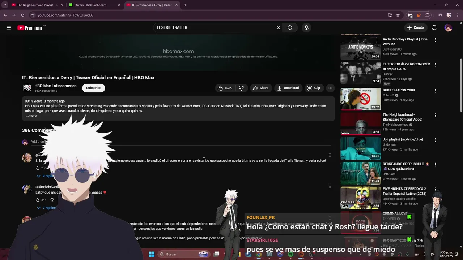Close The Neighbourhood Playlist tab
This screenshot has width=463, height=260.
coord(61,5)
